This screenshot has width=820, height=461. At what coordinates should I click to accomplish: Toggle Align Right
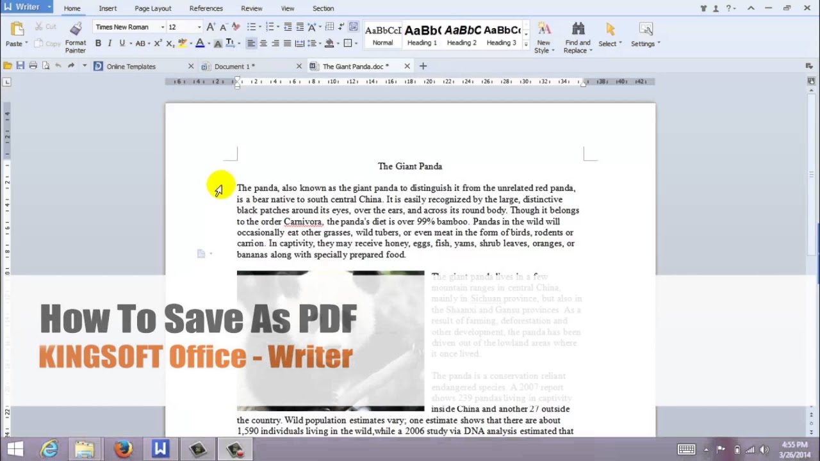pos(275,44)
